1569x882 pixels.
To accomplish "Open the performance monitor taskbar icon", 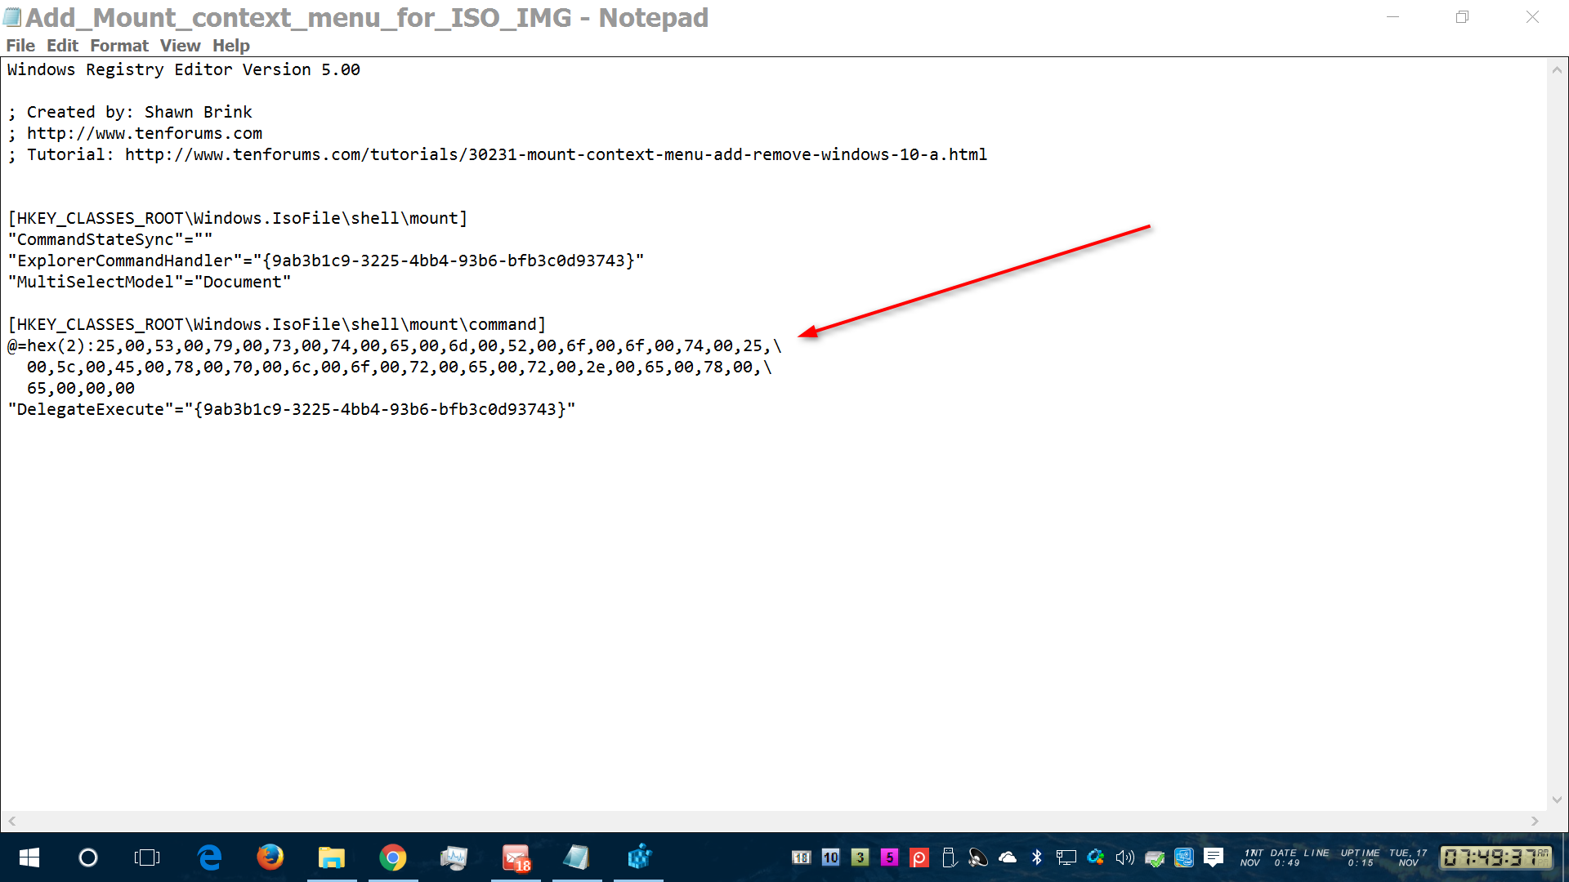I will tap(454, 857).
